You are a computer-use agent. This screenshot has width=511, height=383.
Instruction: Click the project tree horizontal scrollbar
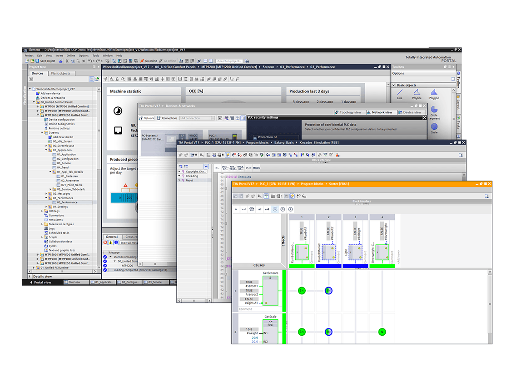tap(63, 272)
